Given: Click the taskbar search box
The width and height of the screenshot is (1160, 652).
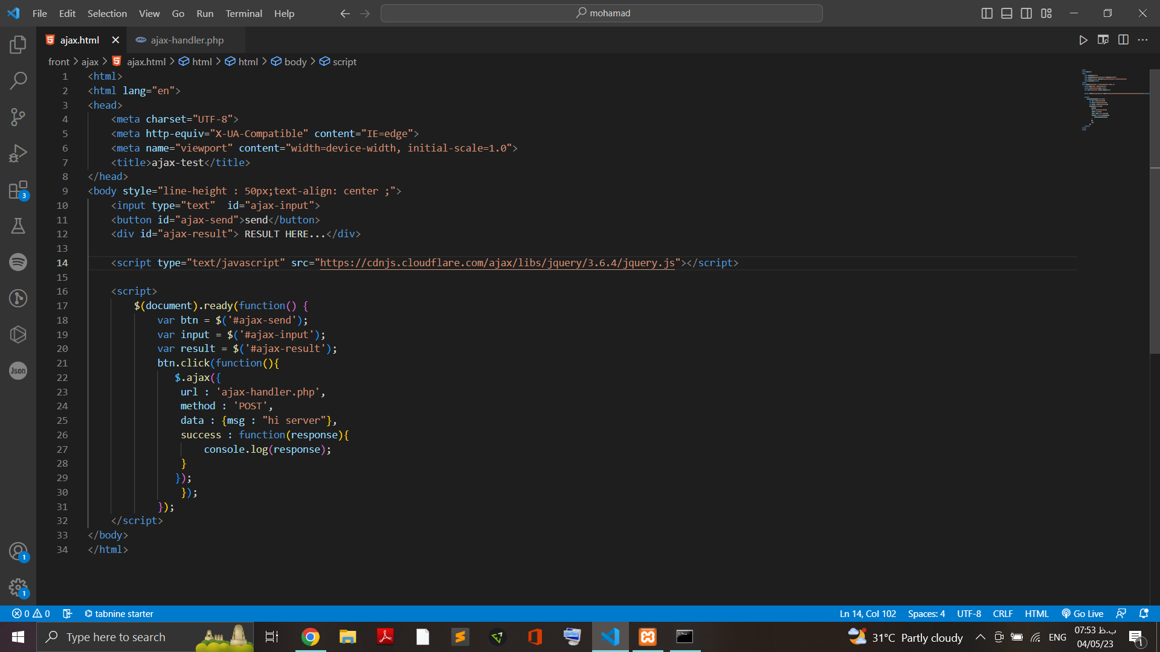Looking at the screenshot, I should point(145,637).
